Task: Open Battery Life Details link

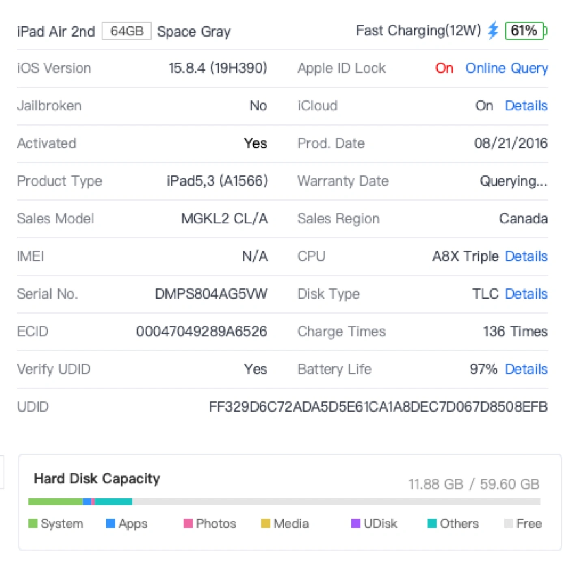Action: tap(526, 369)
